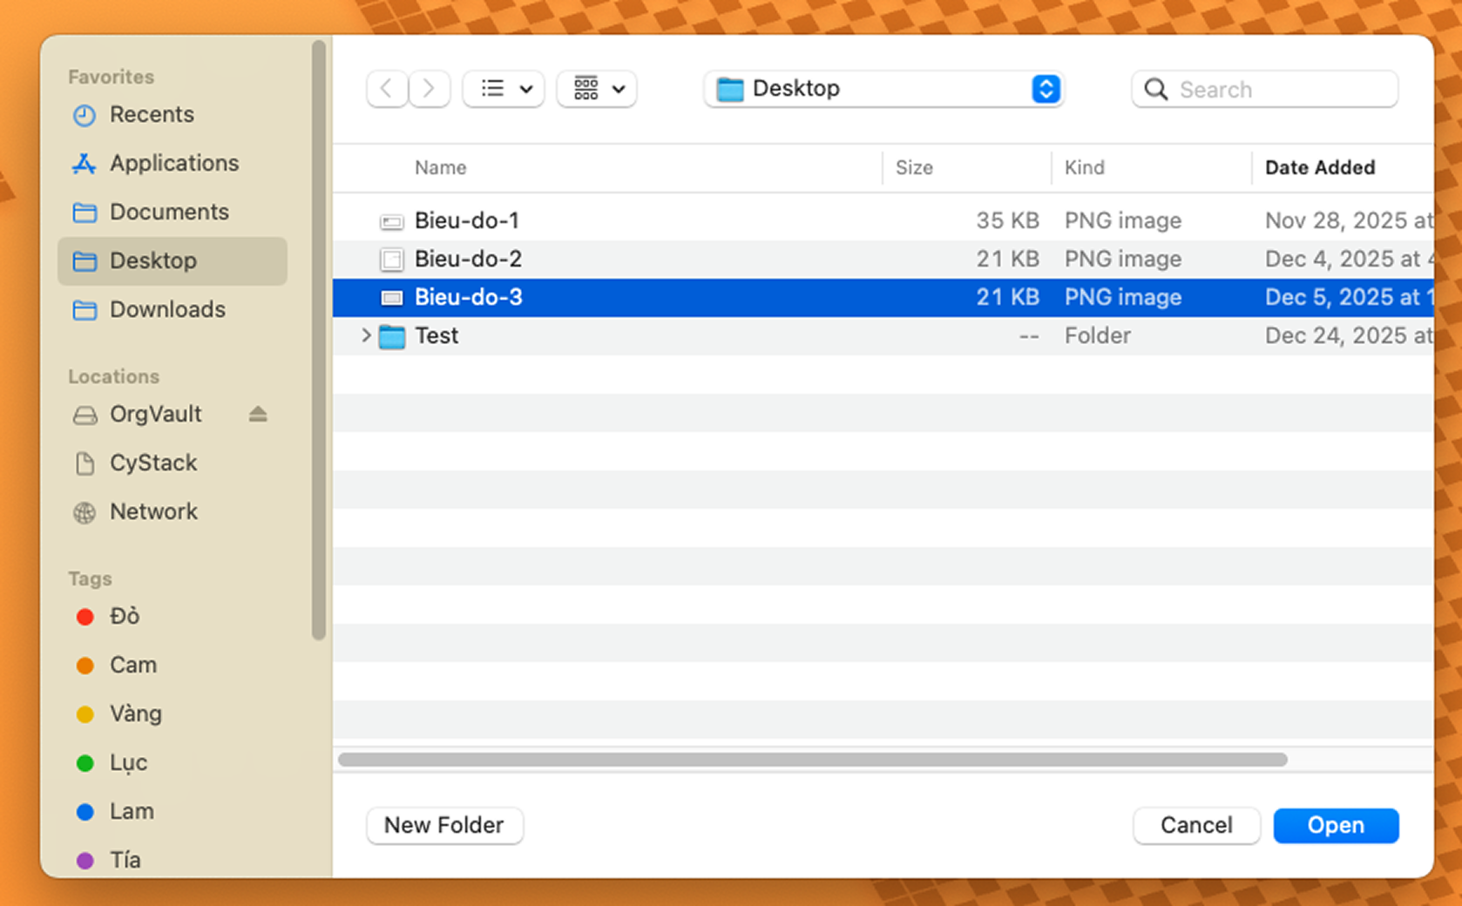1462x906 pixels.
Task: Click the sidebar vertical scrollbar
Action: tap(319, 340)
